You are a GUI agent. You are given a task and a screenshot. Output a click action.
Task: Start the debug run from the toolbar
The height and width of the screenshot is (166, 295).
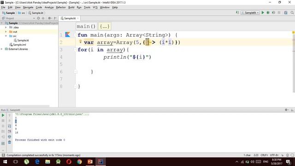click(268, 12)
